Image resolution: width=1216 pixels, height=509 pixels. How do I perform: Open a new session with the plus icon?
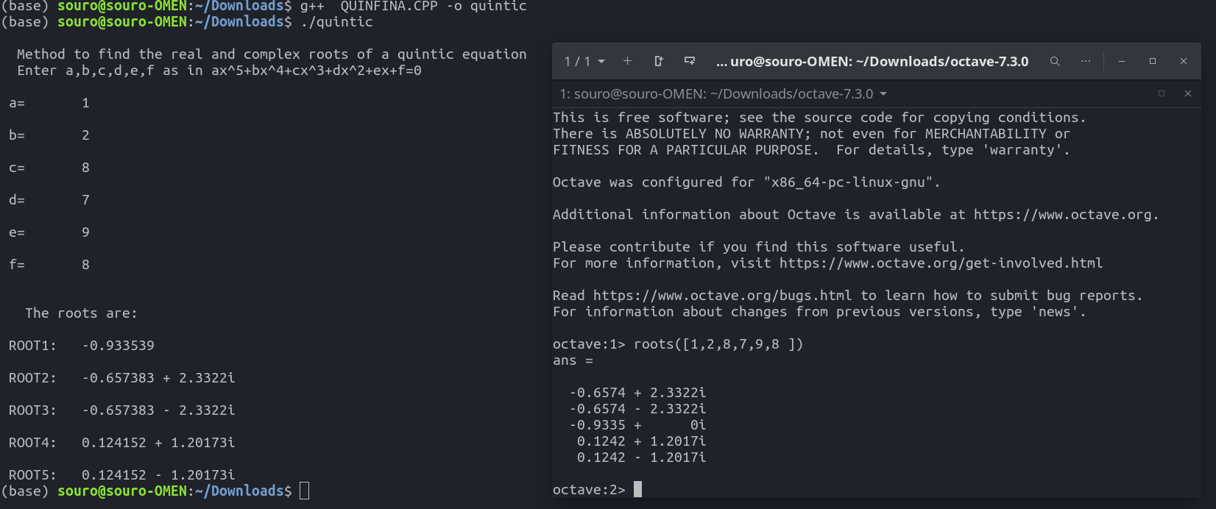627,61
